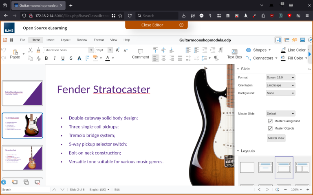This screenshot has height=195, width=313.
Task: Add a Comment from the toolbar
Action: [140, 54]
